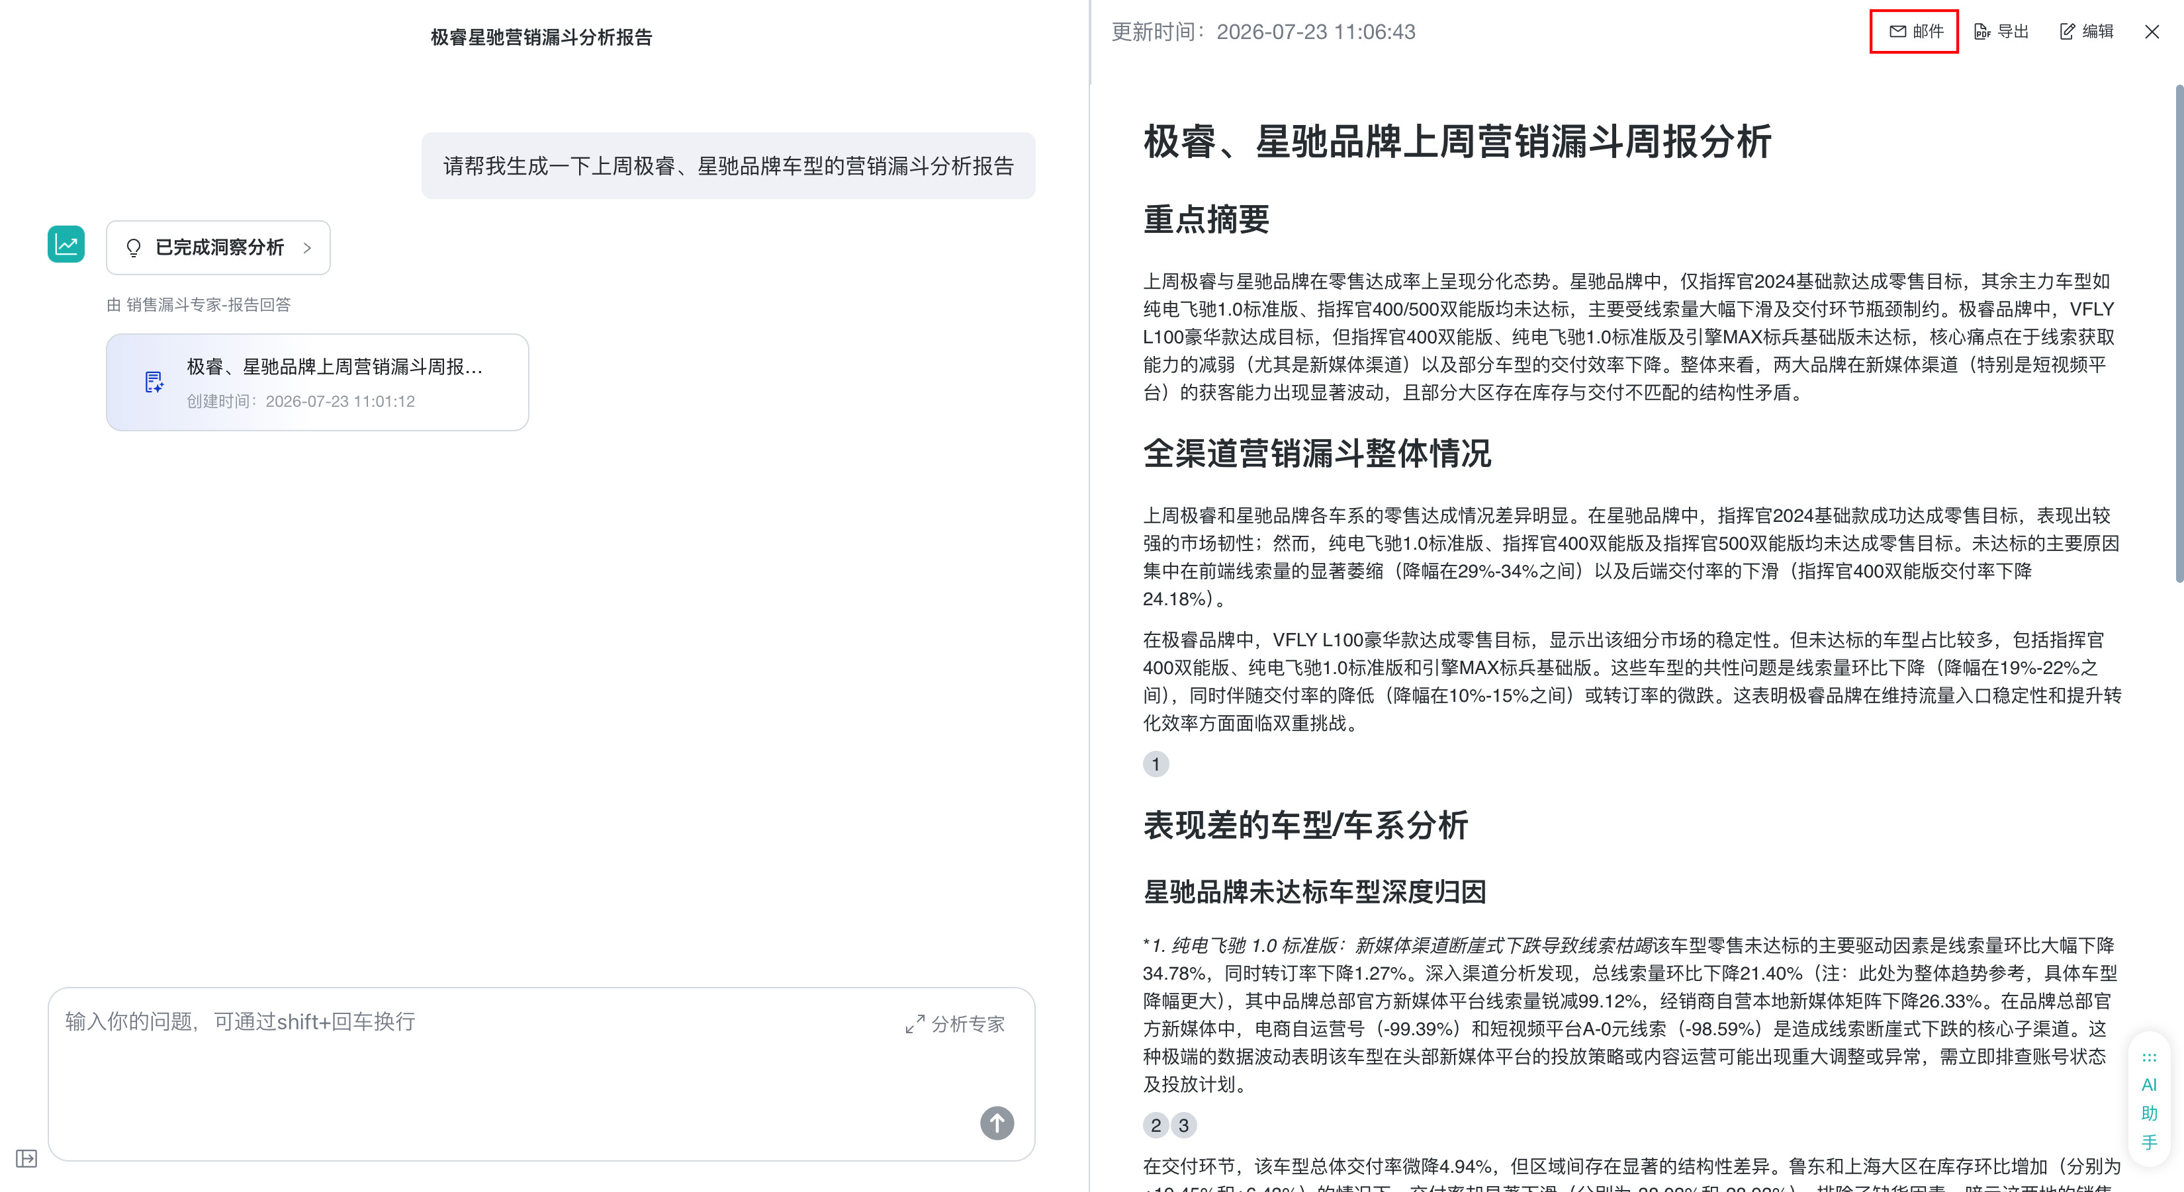Click the lightbulb insight icon

coord(133,247)
